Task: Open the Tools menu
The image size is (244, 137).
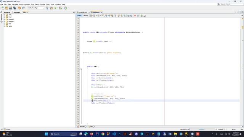Action: [52, 5]
